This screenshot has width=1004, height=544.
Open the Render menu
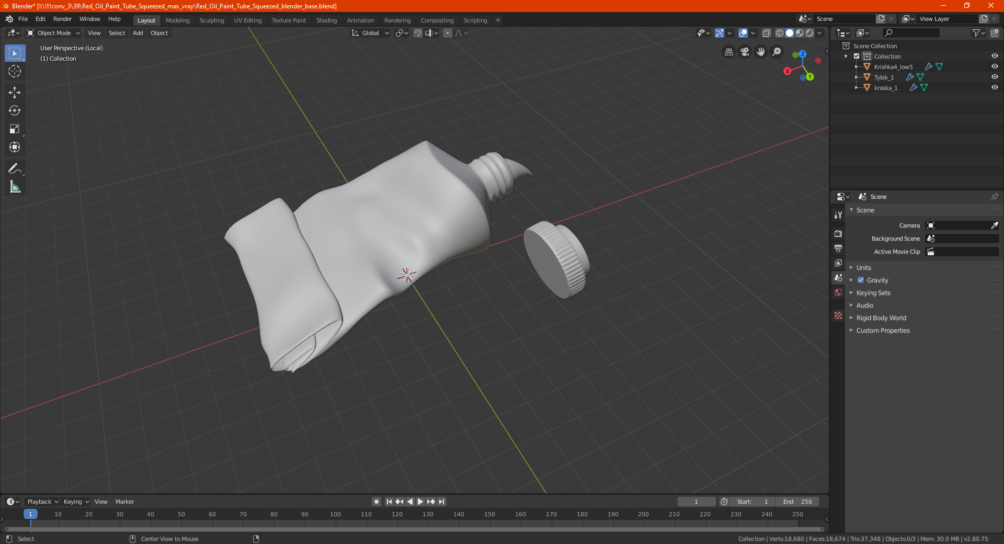point(62,19)
